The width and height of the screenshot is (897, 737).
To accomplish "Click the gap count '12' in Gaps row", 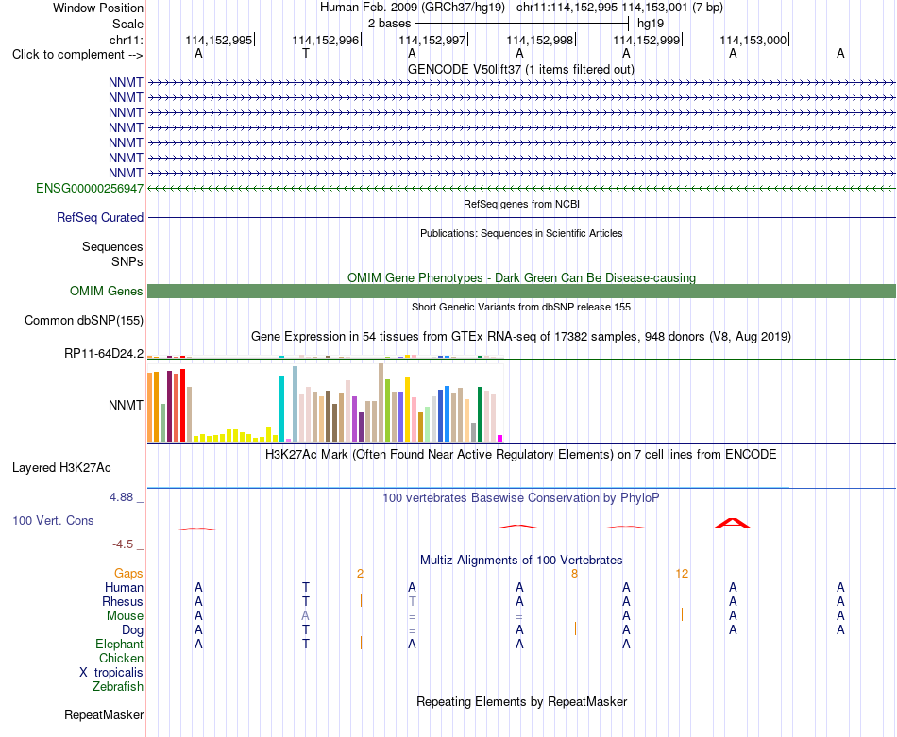I will (682, 573).
